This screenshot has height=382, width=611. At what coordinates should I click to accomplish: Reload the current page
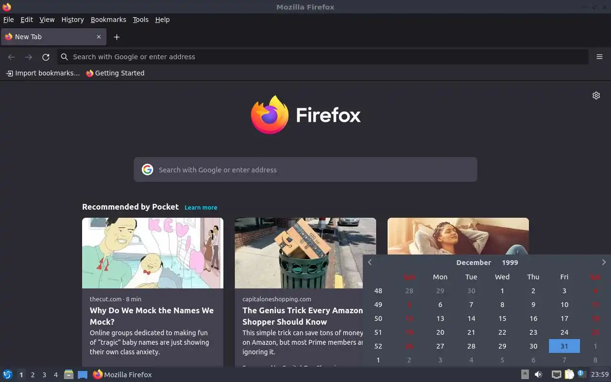click(x=46, y=57)
